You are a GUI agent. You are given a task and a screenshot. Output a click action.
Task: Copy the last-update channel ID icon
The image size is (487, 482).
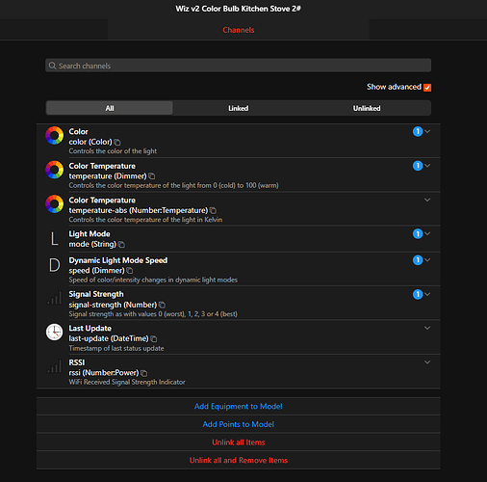[154, 338]
